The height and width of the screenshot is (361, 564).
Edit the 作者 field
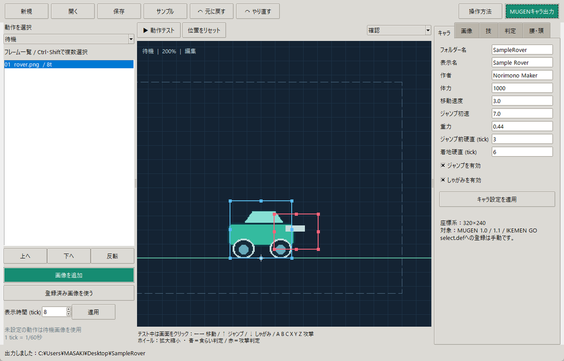tap(522, 75)
